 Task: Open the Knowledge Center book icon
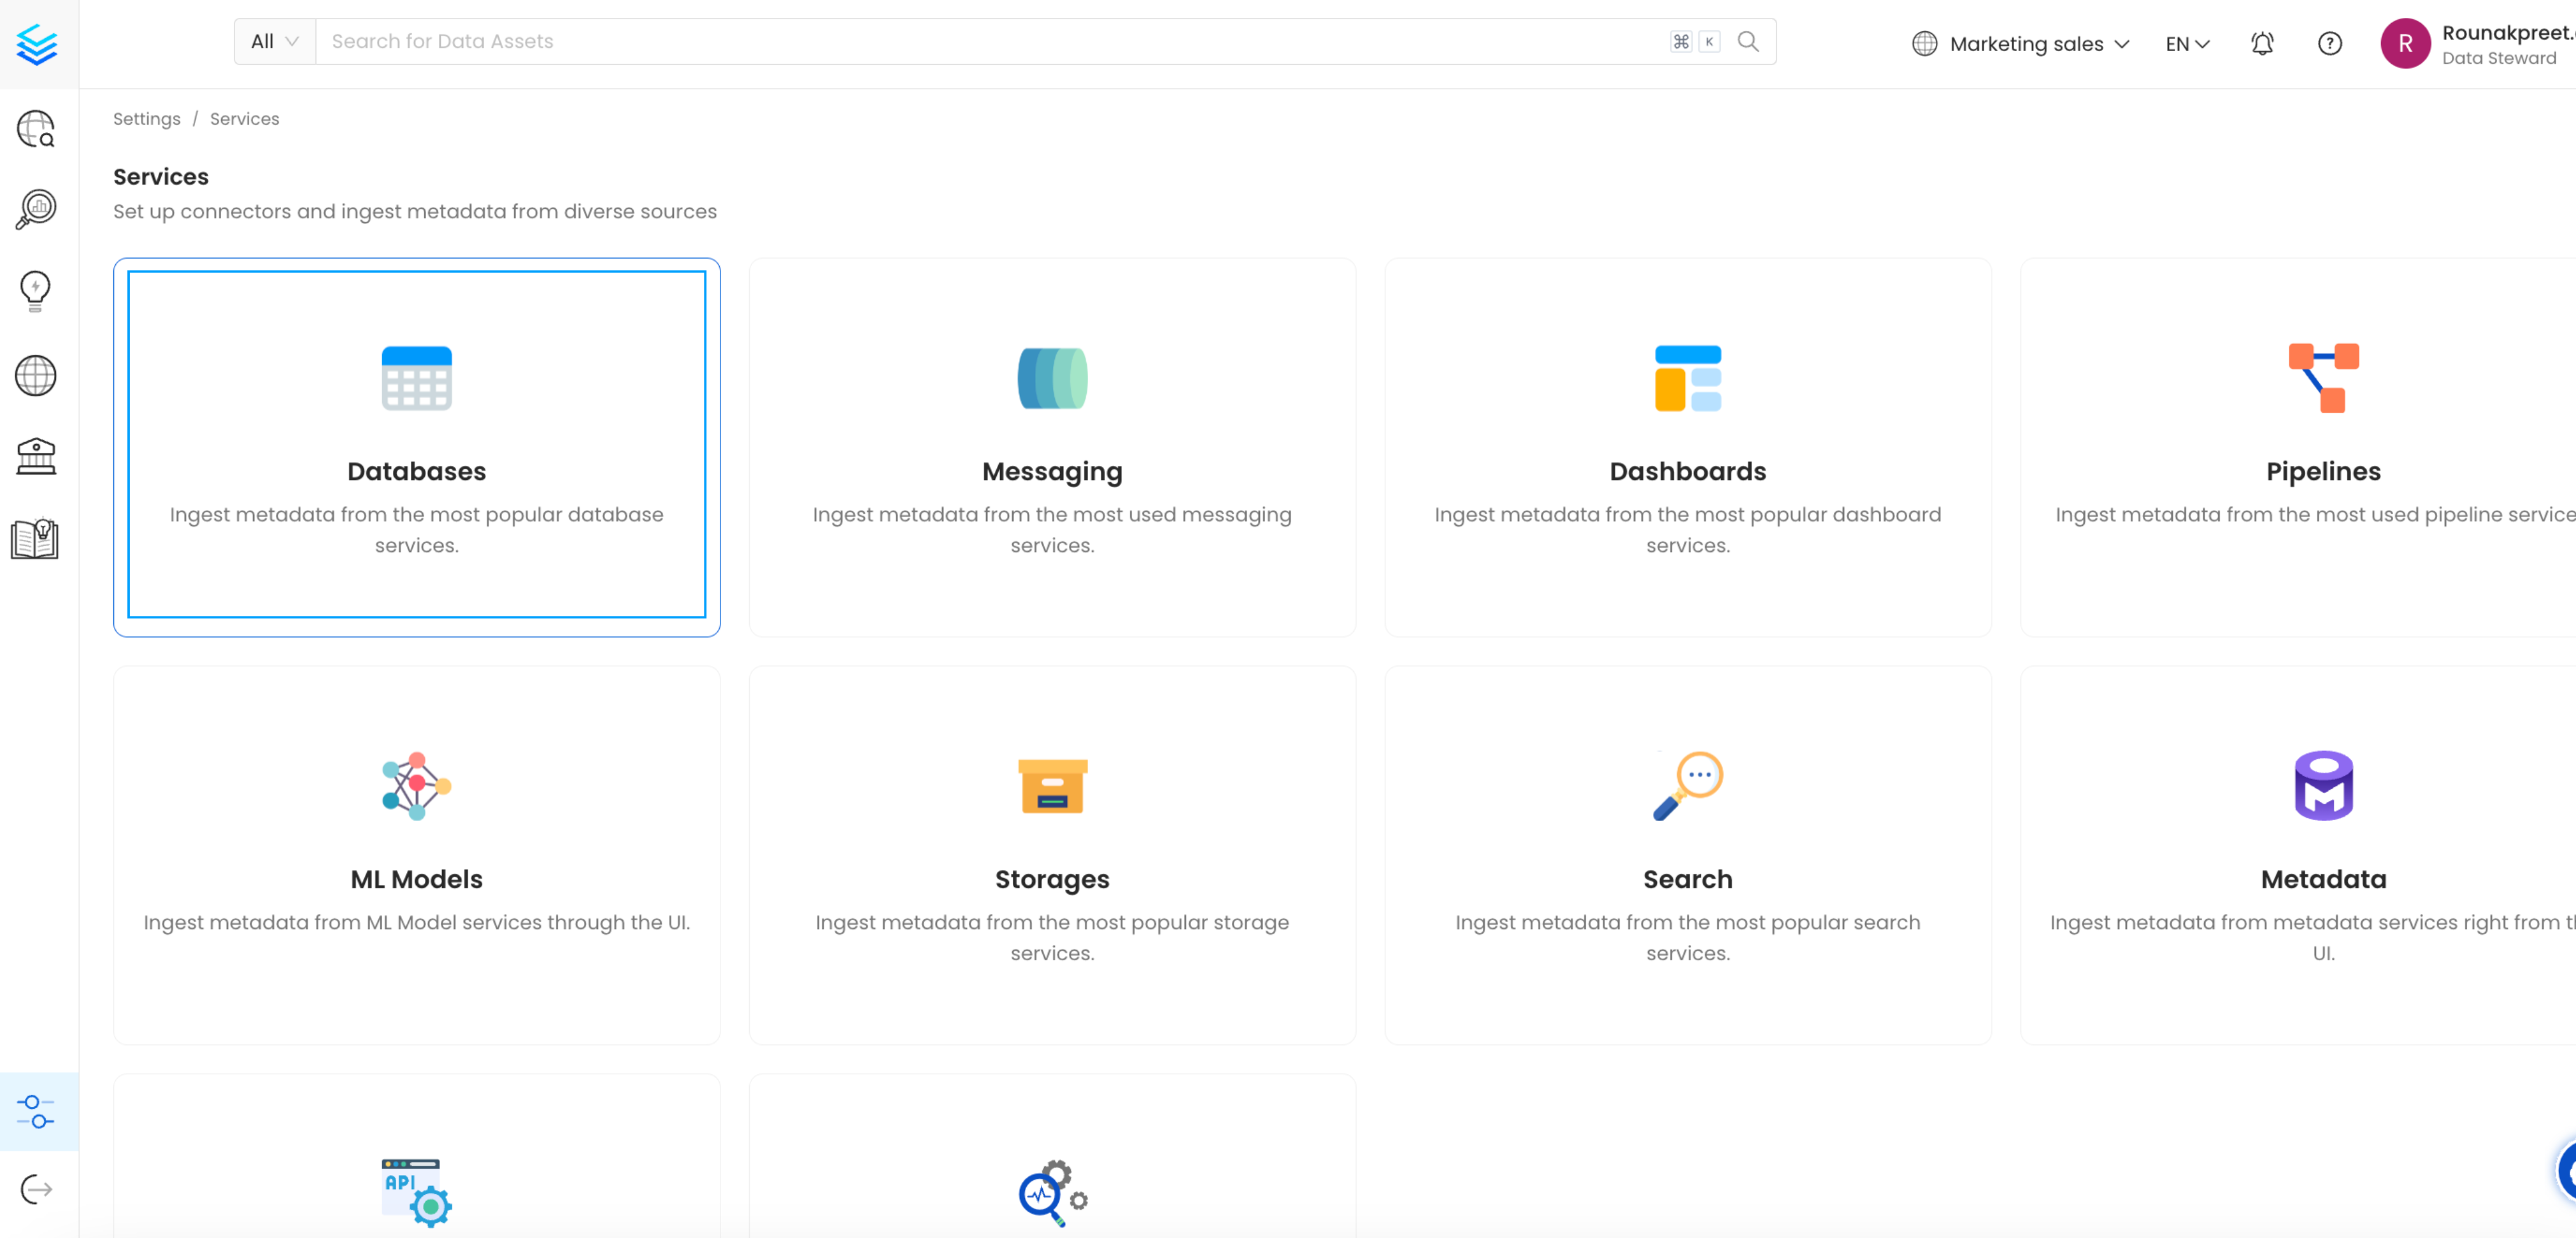[x=36, y=538]
